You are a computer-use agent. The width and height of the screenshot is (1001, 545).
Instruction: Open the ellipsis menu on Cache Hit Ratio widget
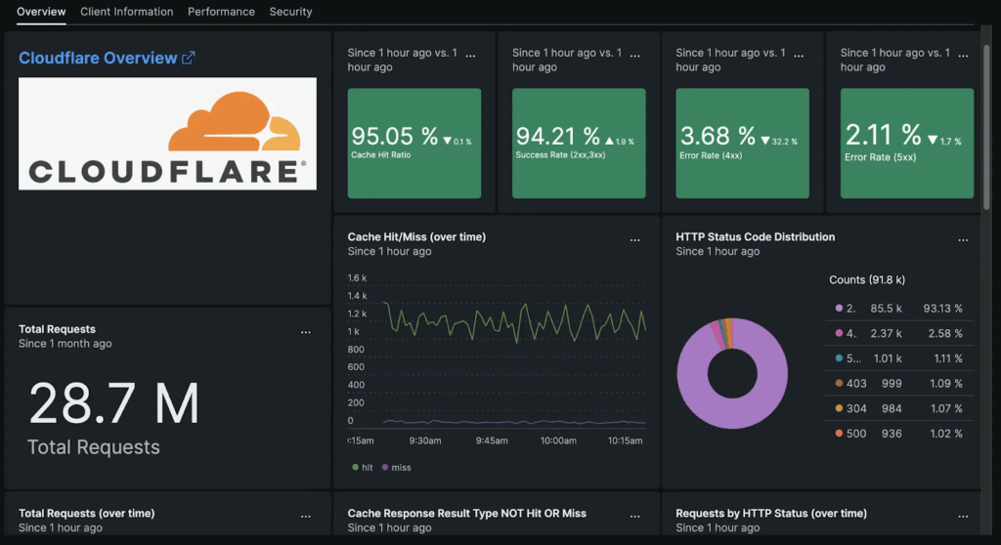[470, 55]
